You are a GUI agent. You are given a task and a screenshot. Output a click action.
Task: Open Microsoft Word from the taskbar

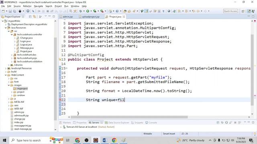[105, 140]
